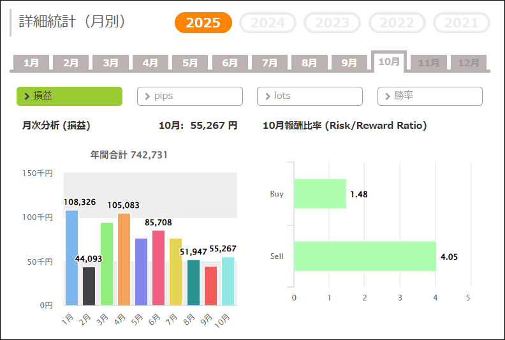
Task: Click the cyan 10月 bar
Action: [x=228, y=281]
